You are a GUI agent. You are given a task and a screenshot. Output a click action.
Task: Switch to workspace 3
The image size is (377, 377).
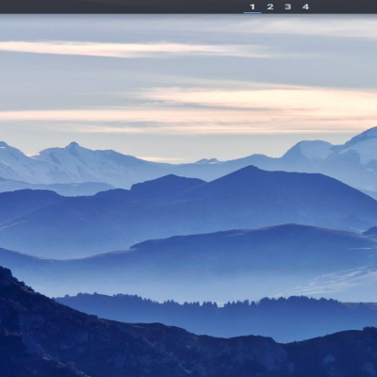[x=287, y=7]
